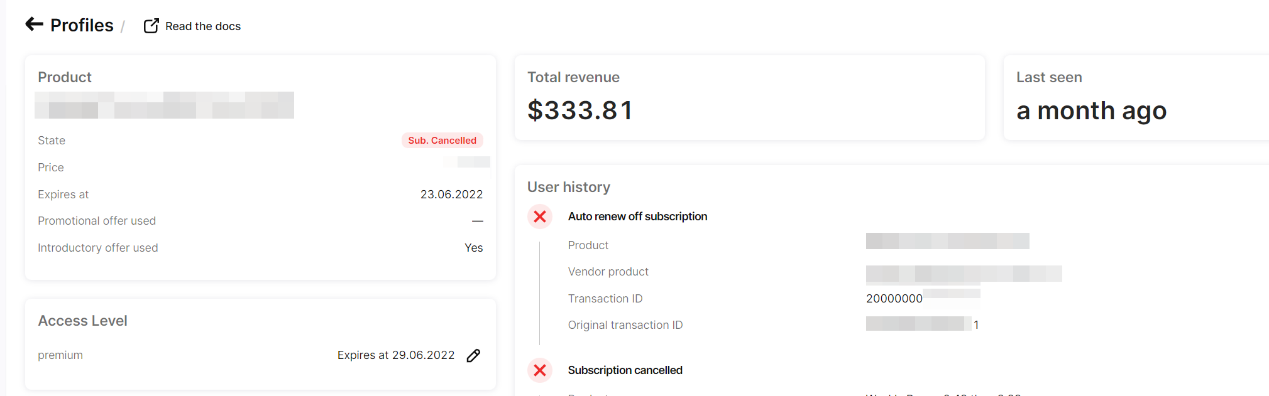The height and width of the screenshot is (396, 1269).
Task: Click the external link icon for docs
Action: coord(151,26)
